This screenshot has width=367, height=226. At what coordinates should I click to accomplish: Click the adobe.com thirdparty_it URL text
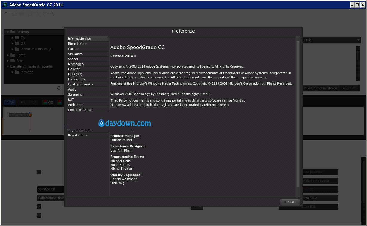(139, 105)
